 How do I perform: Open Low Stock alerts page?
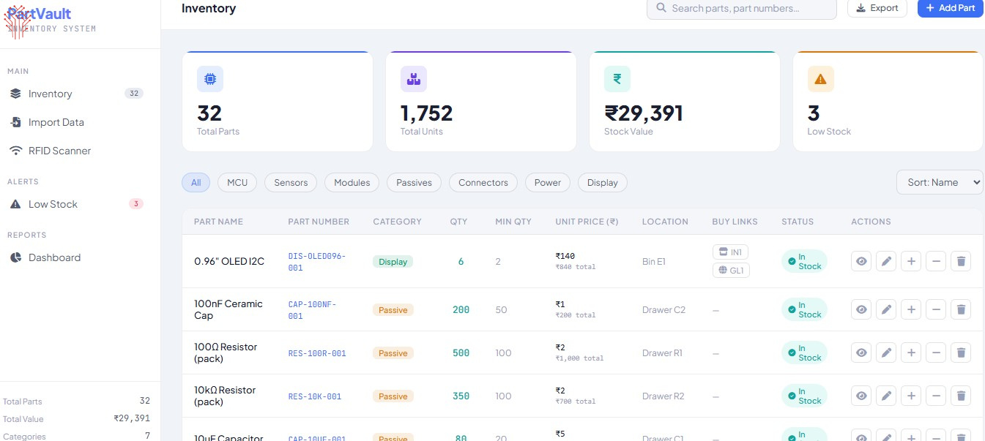76,204
